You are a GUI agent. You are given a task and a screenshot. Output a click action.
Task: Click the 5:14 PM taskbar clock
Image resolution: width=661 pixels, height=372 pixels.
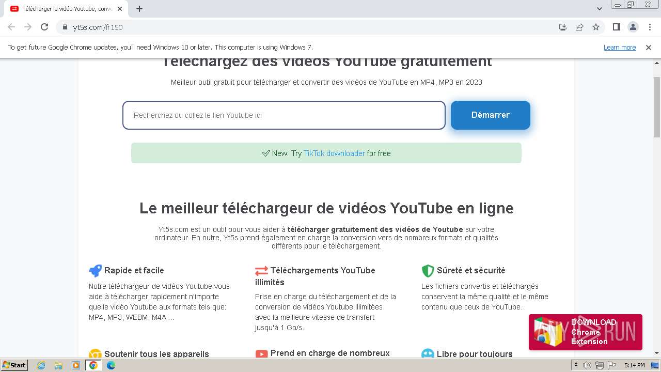pyautogui.click(x=634, y=365)
